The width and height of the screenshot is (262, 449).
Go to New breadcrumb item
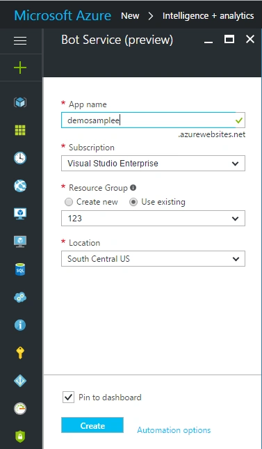click(x=130, y=16)
